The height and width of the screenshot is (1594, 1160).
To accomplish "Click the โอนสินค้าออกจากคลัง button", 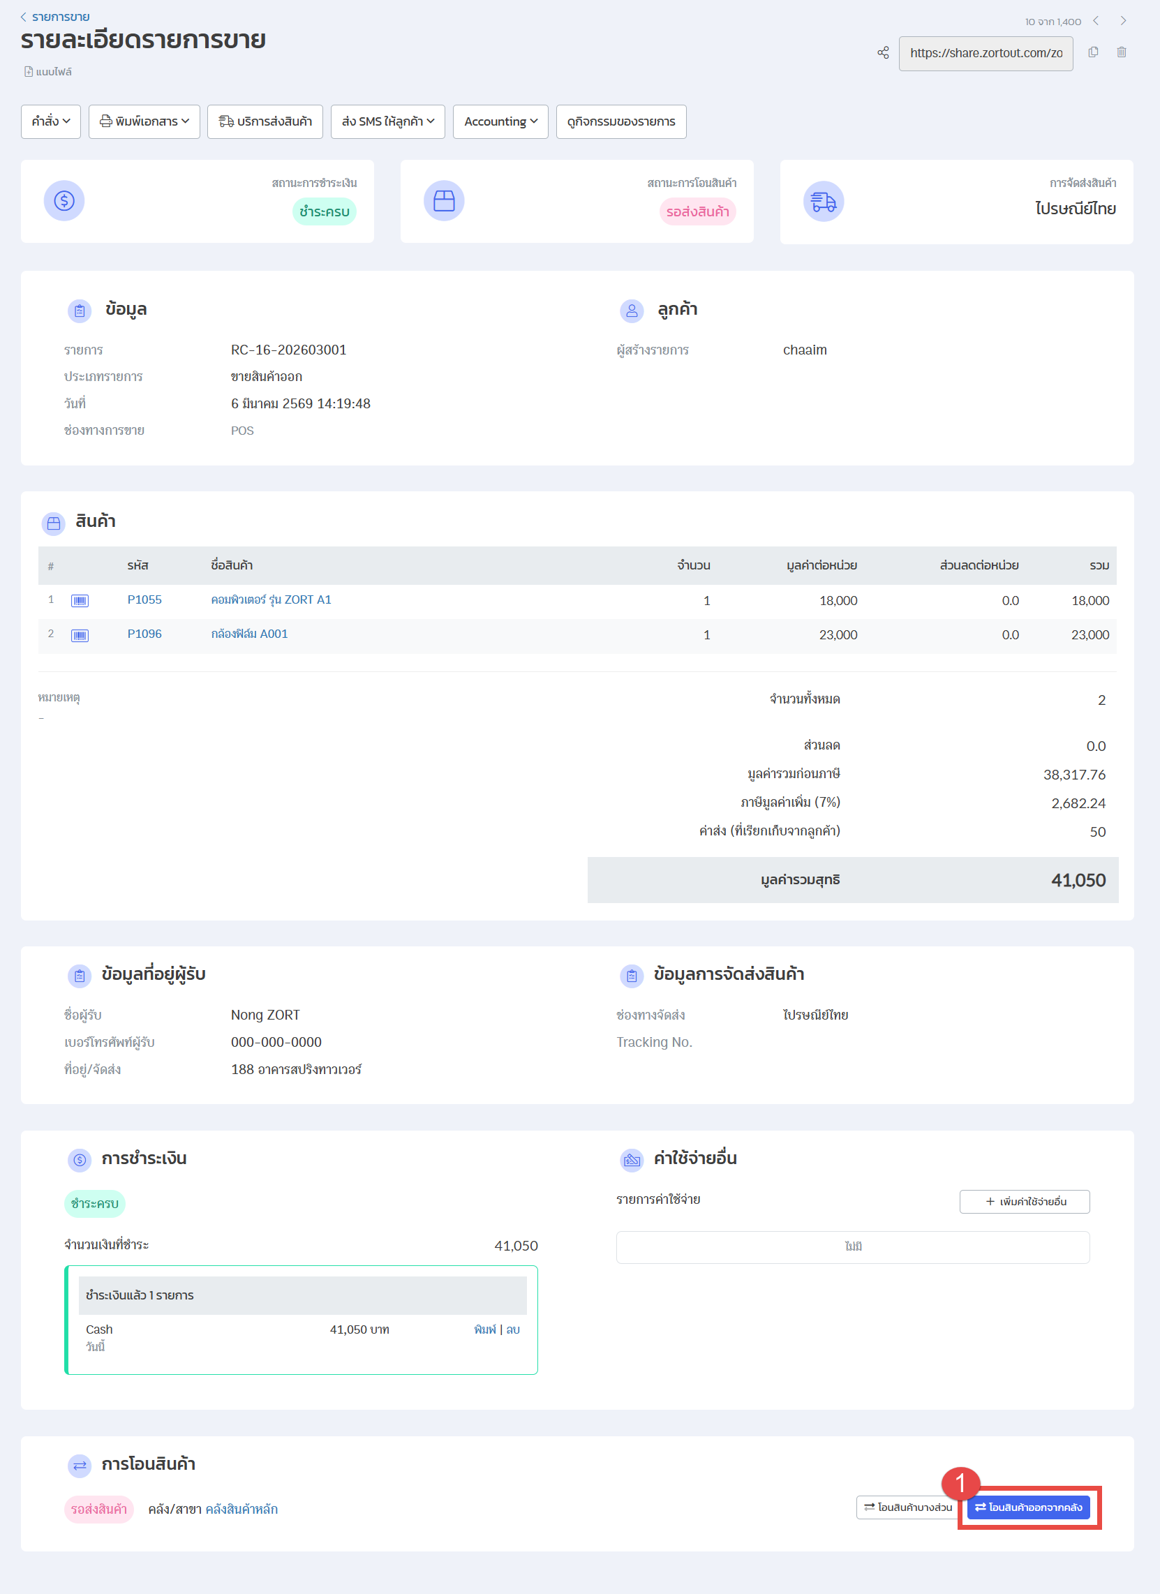I will (1028, 1507).
